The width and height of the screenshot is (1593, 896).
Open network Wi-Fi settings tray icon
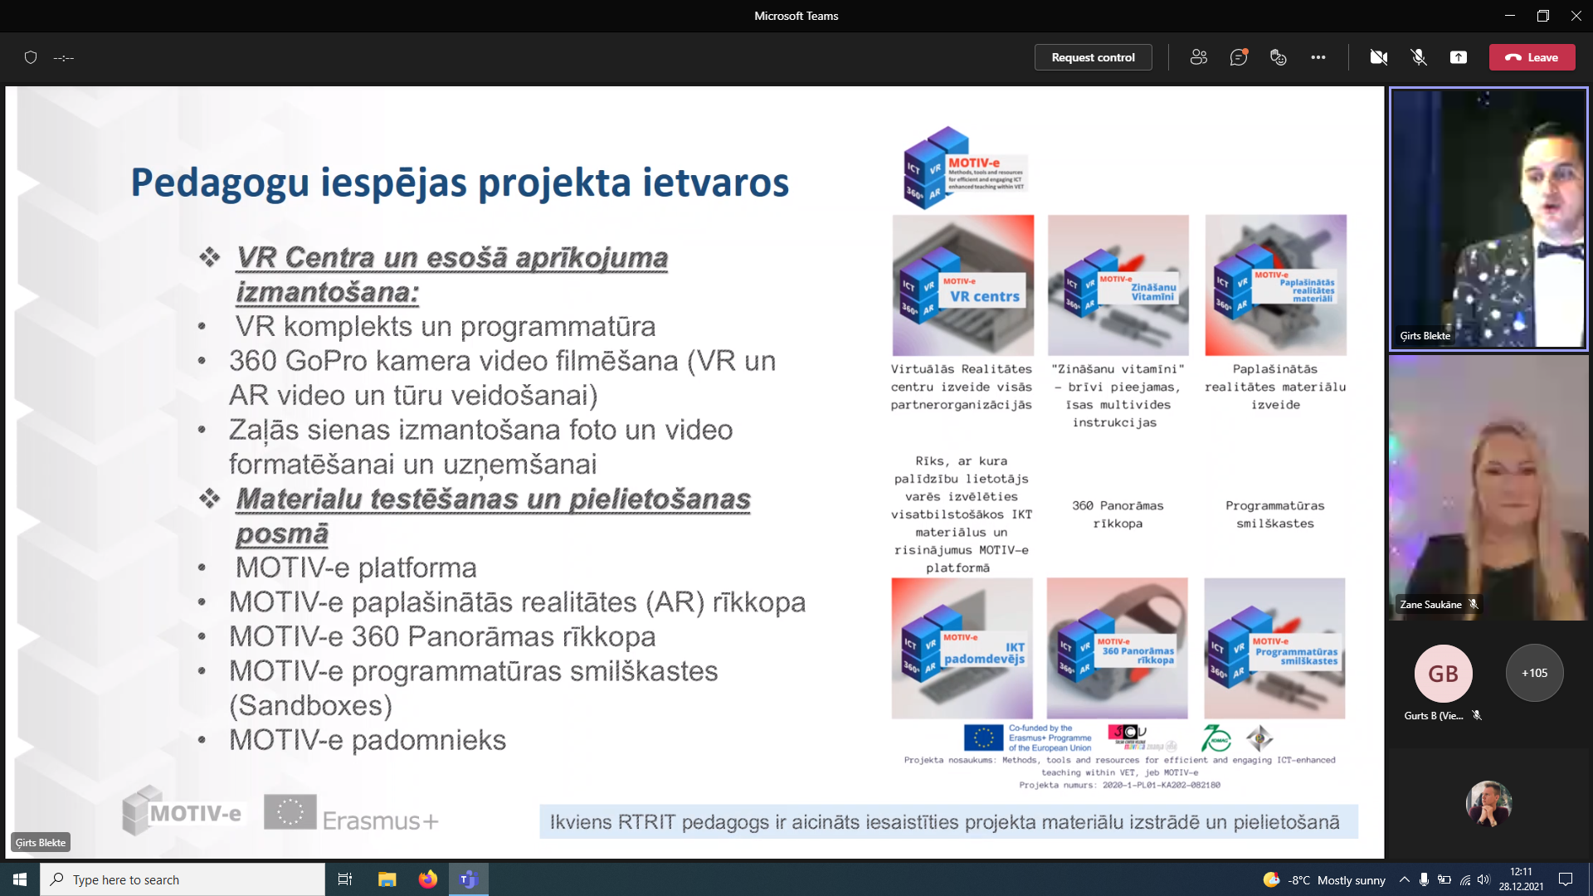(1465, 879)
